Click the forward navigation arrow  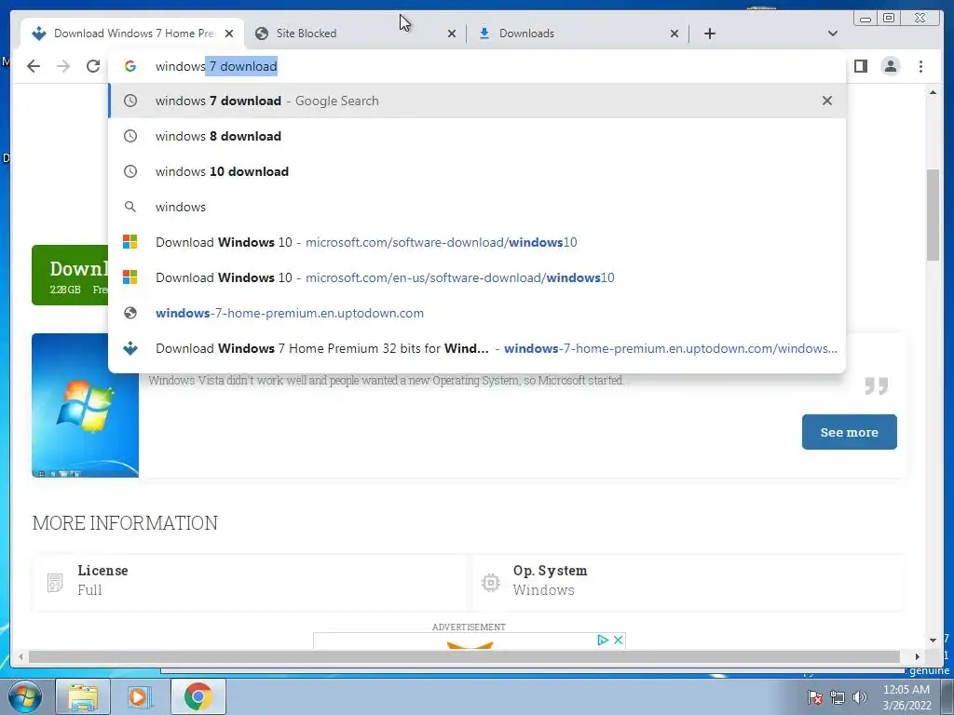63,66
